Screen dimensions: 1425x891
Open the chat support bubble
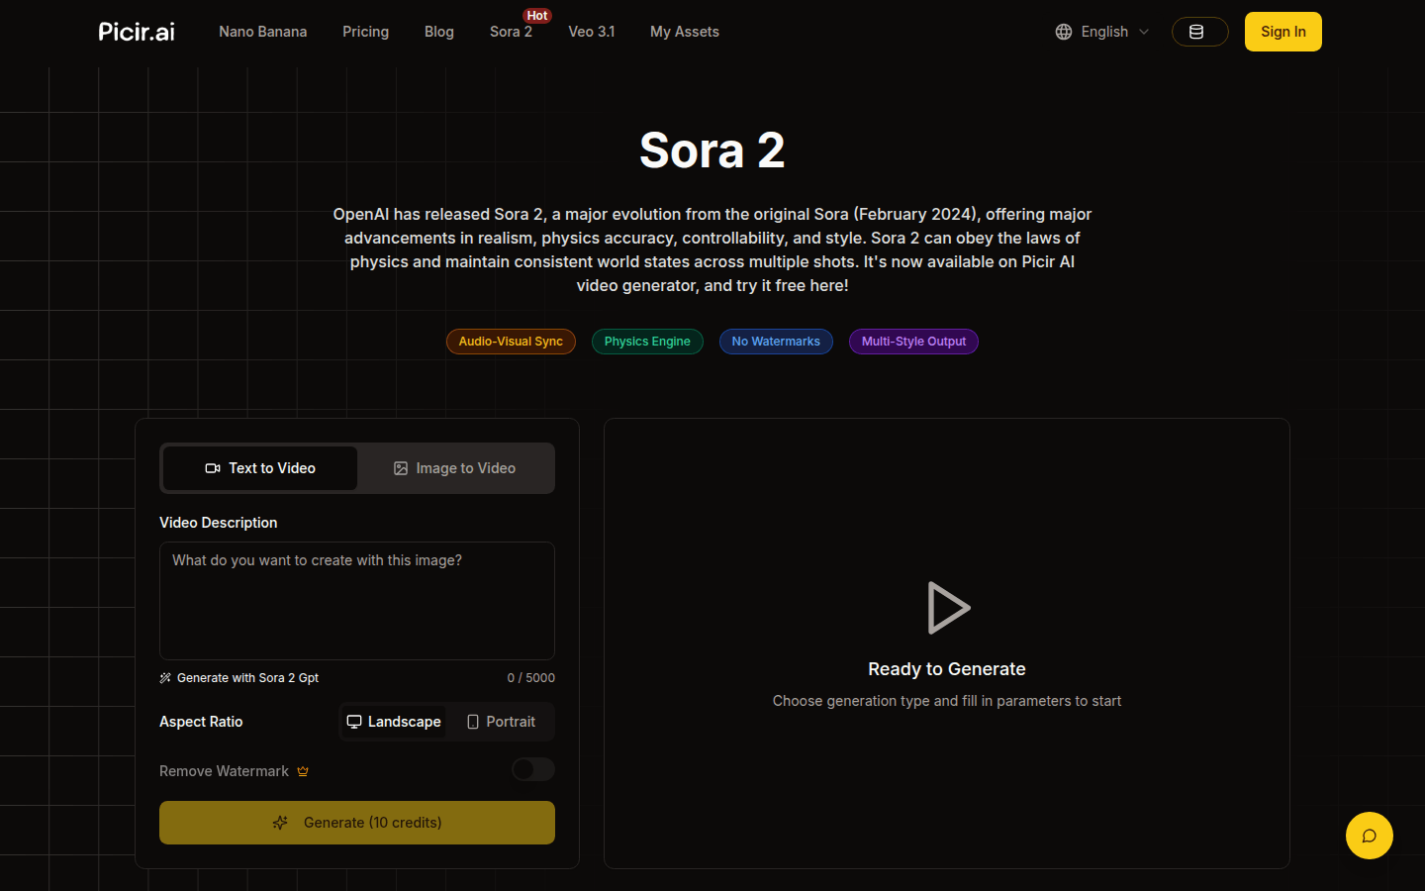pyautogui.click(x=1370, y=836)
